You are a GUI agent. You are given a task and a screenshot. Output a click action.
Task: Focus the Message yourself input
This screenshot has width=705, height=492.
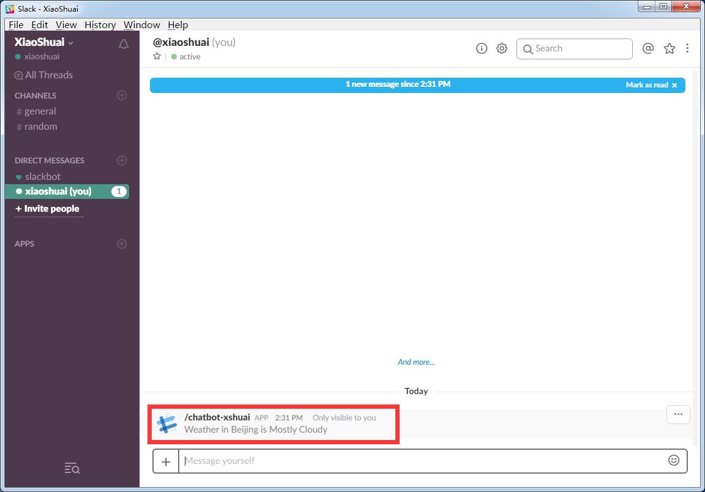423,461
